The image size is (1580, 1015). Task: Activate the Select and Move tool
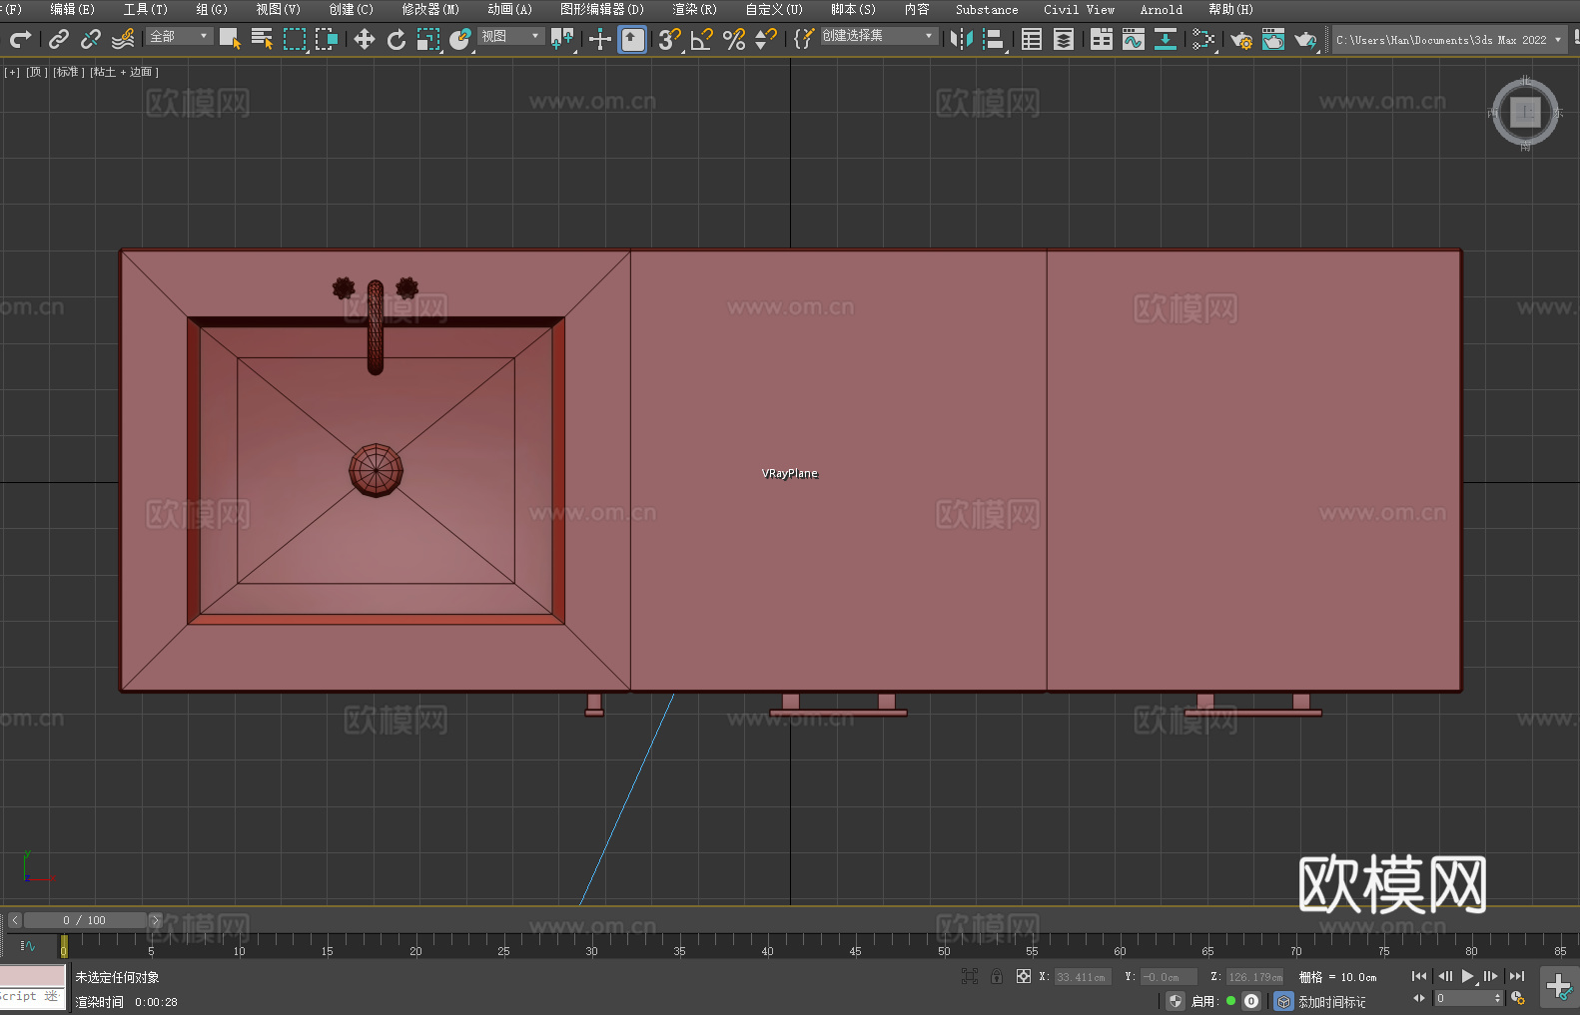click(365, 39)
